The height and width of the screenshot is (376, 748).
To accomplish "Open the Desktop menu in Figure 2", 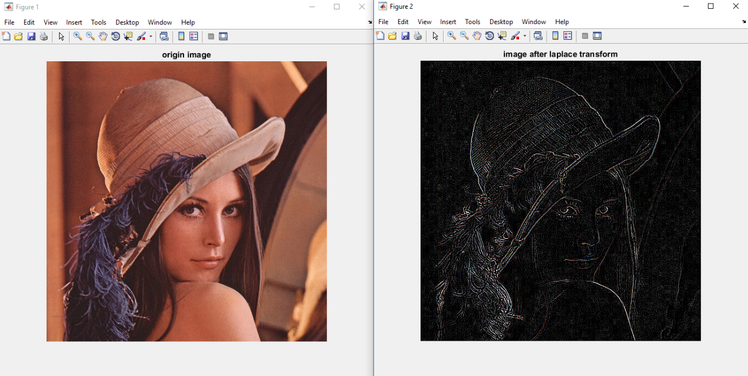I will 501,22.
